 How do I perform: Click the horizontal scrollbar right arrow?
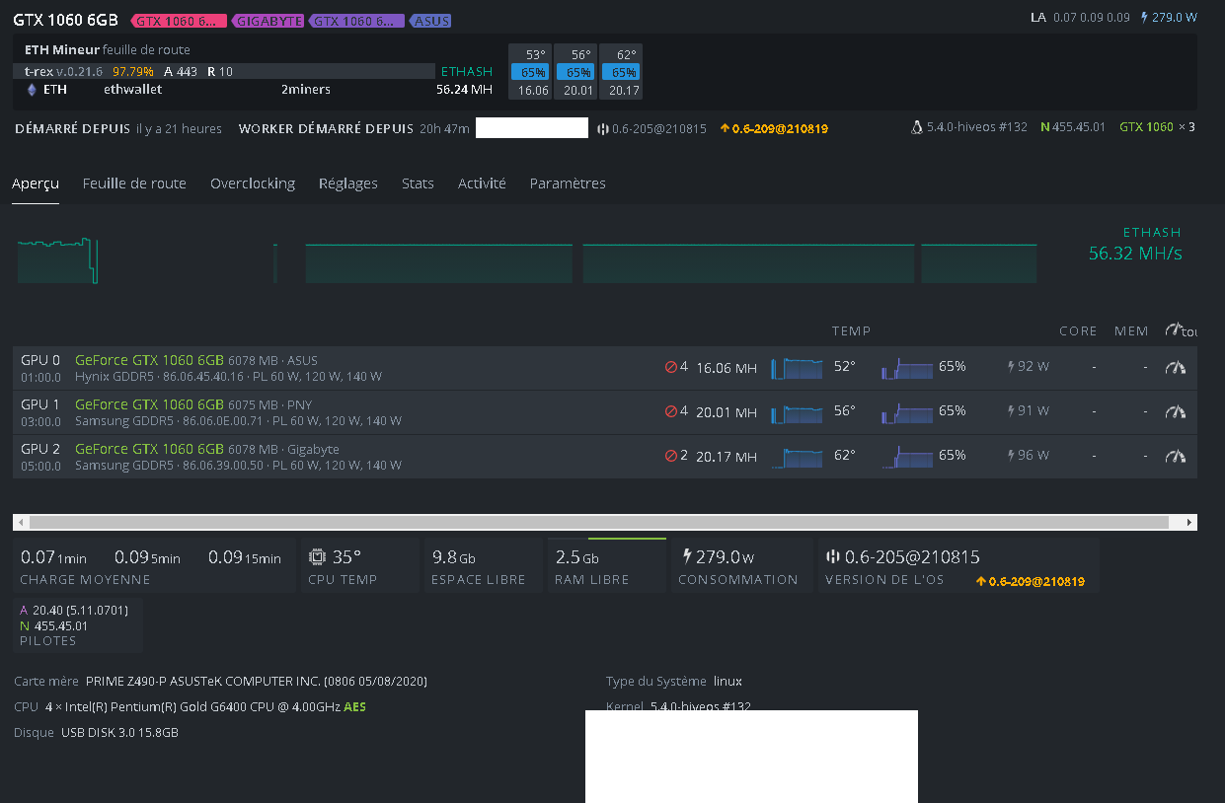pos(1189,523)
